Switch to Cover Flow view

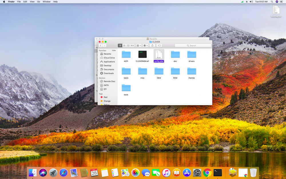click(132, 46)
